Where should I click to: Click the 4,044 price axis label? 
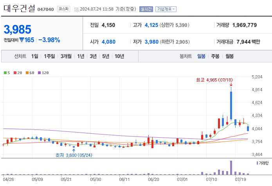pyautogui.click(x=257, y=129)
